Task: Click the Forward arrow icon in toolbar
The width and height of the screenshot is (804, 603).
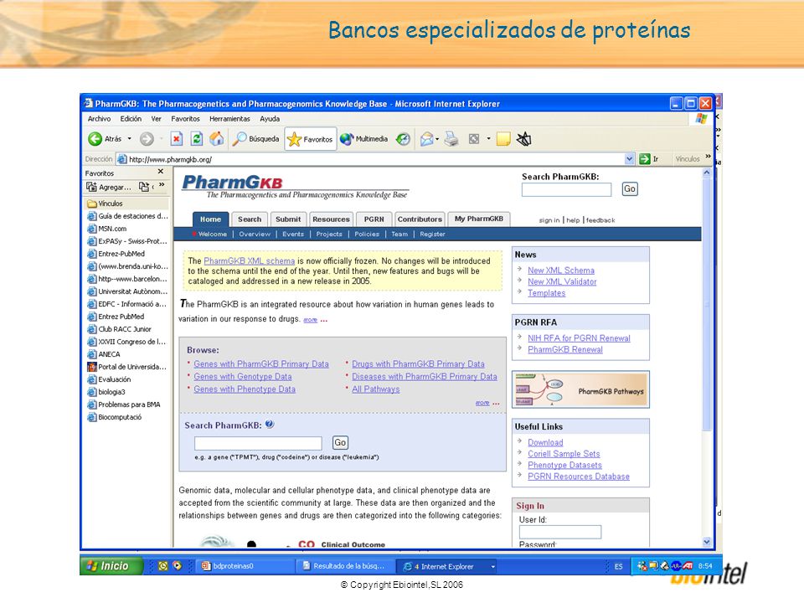Action: 147,139
